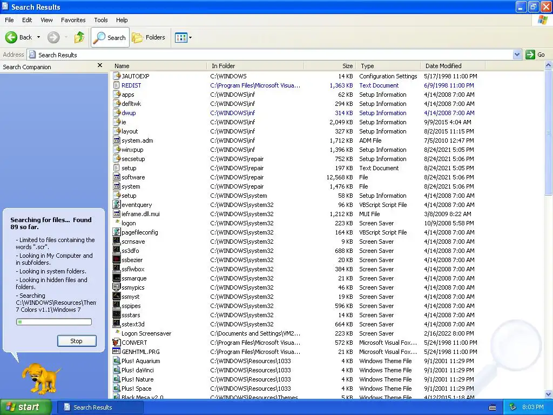Select the Logon Screensaver file name
553x415 pixels.
coord(146,333)
